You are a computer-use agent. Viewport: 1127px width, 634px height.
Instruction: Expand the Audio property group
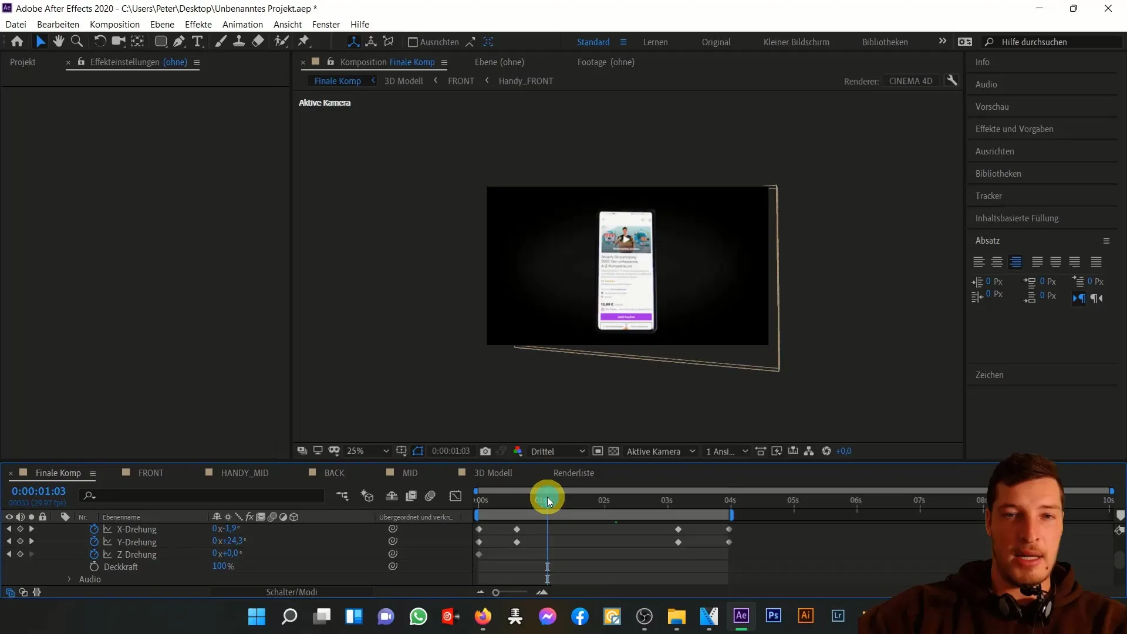69,579
